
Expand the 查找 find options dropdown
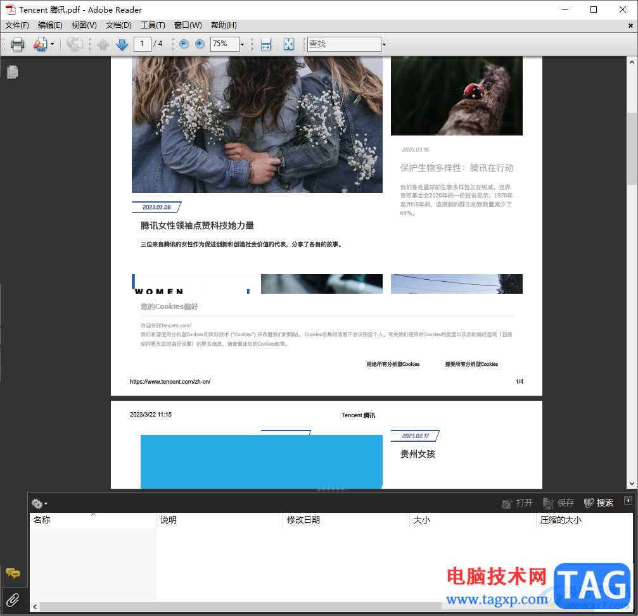384,44
